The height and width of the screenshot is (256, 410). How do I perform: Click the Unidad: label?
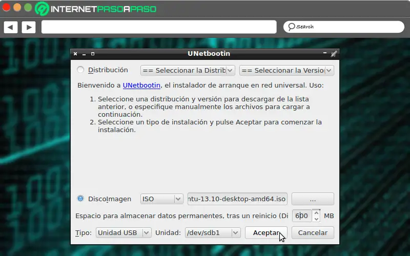coord(168,233)
